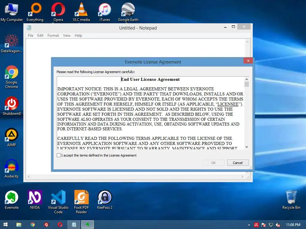Select the Visual Studio Code desktop icon
The width and height of the screenshot is (306, 229).
58,202
